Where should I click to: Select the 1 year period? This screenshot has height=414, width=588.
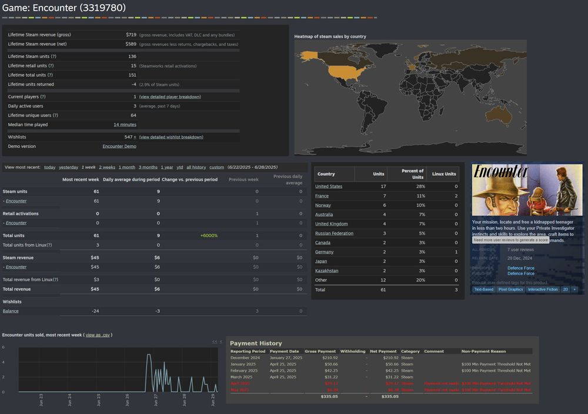click(x=167, y=167)
